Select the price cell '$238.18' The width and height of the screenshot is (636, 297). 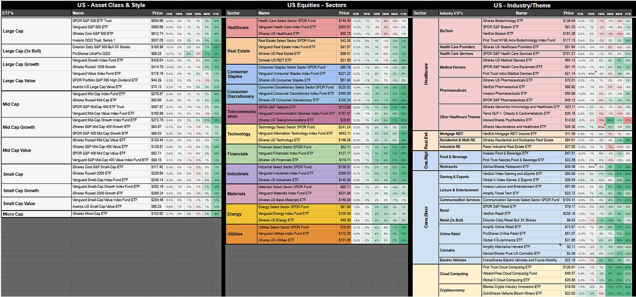pos(568,214)
